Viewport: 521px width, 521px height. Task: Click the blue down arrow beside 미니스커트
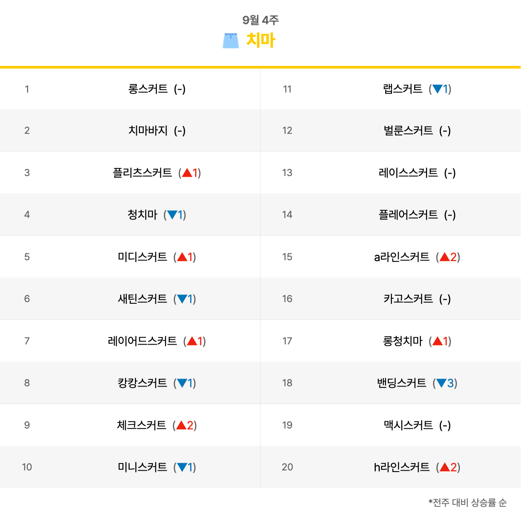tap(182, 468)
